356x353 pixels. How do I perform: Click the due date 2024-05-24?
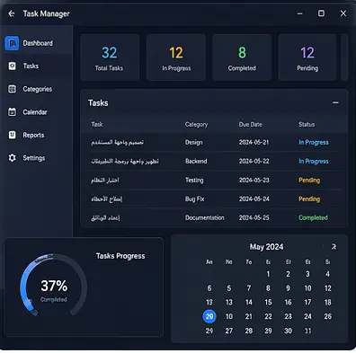(x=254, y=199)
